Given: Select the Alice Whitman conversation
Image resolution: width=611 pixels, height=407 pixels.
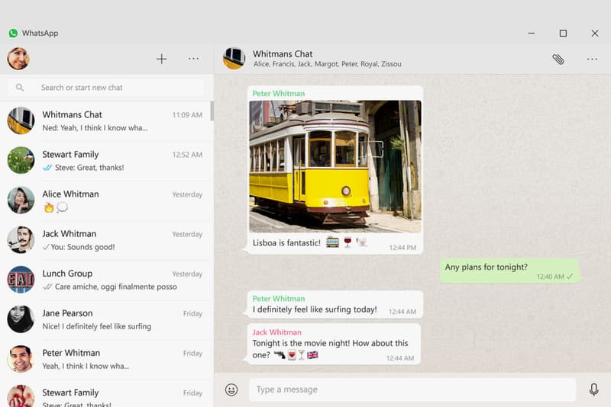Looking at the screenshot, I should [x=105, y=200].
